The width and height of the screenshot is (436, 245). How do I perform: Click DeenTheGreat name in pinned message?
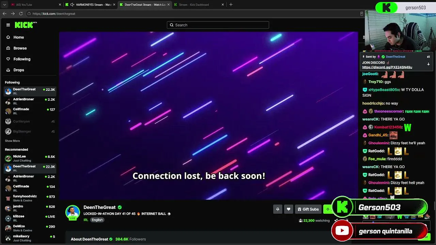pyautogui.click(x=395, y=57)
